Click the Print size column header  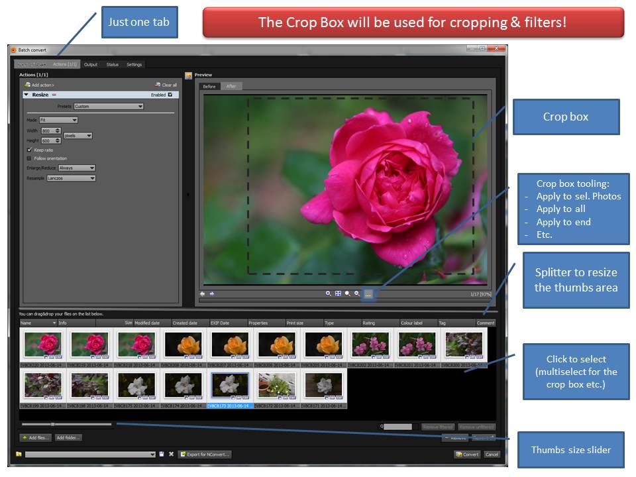[x=304, y=323]
